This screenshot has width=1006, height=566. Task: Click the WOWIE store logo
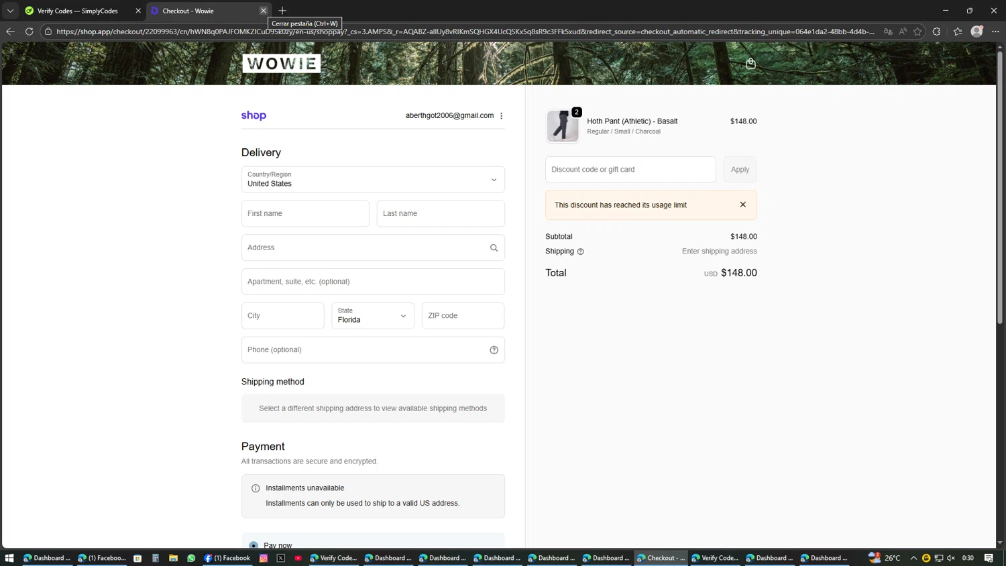(281, 63)
